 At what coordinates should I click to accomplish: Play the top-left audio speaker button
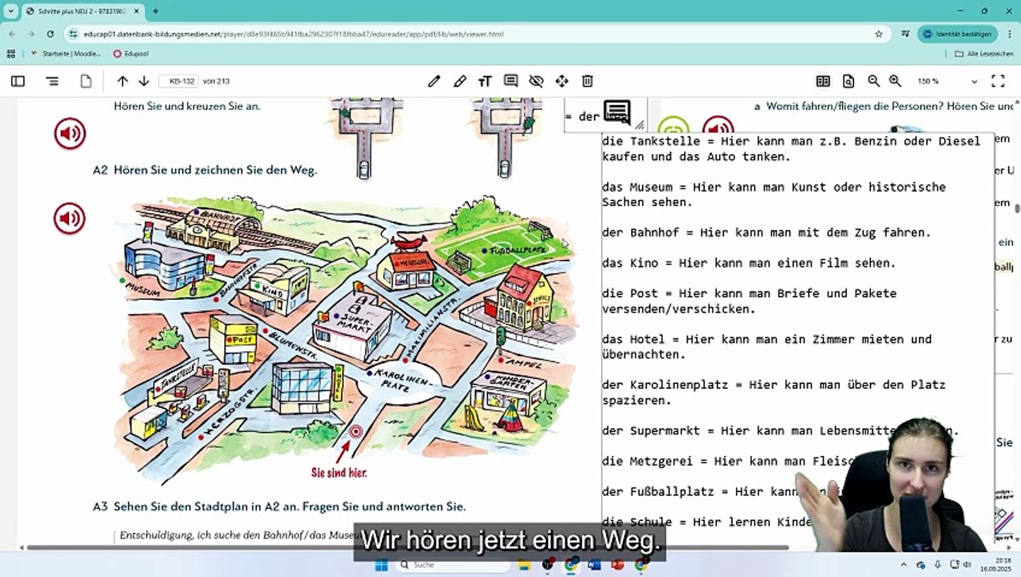(x=70, y=133)
